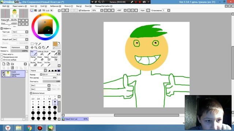Enable the Прикрепление слоя checkbox
Viewport: 234px width, 131px height.
(1, 57)
